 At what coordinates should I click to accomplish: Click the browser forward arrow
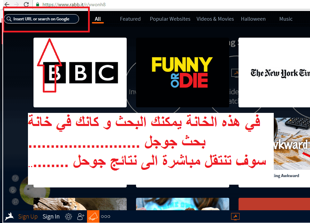click(x=17, y=4)
